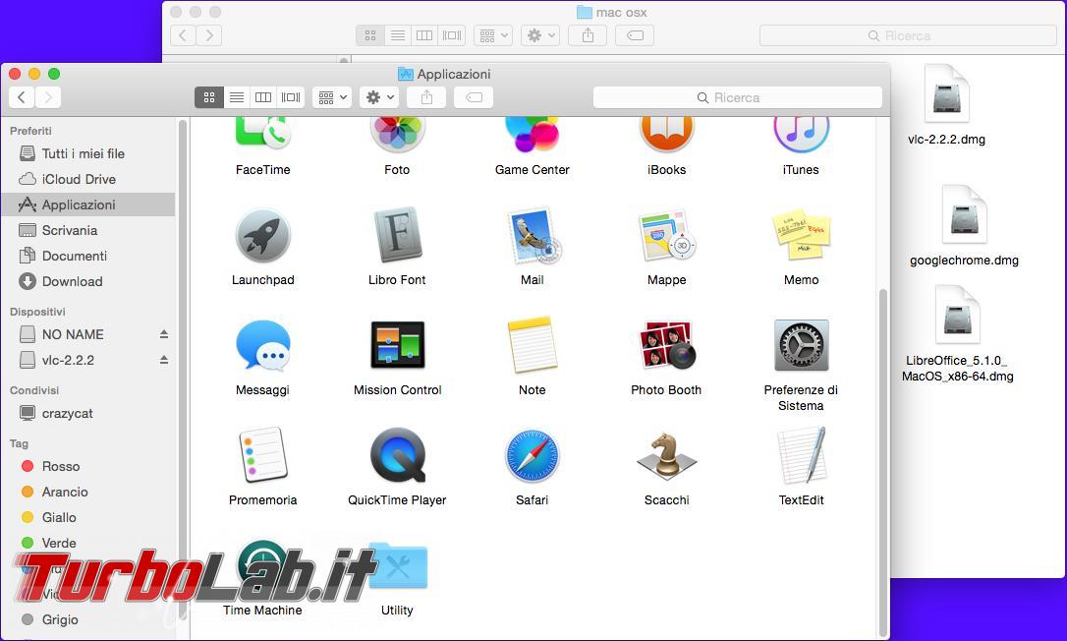
Task: Select the Memo sticky notes app
Action: pos(801,235)
